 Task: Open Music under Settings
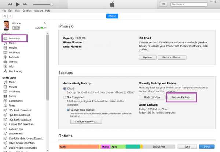[x=12, y=43]
